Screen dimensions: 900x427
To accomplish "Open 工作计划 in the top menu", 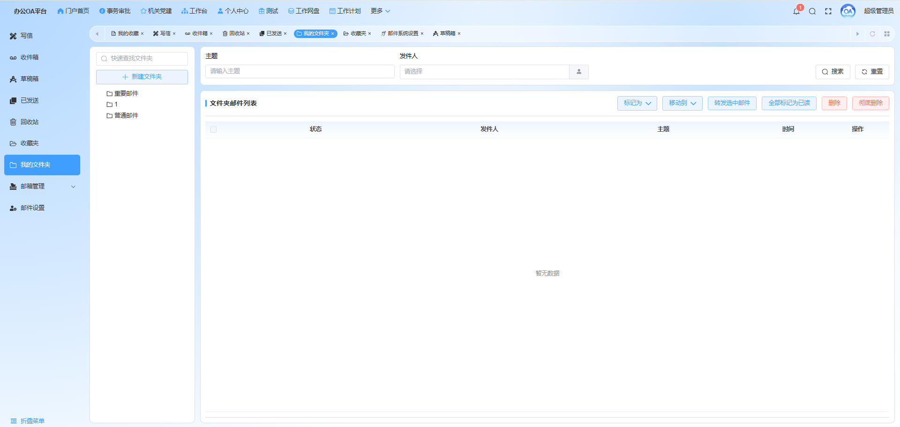I will [345, 11].
